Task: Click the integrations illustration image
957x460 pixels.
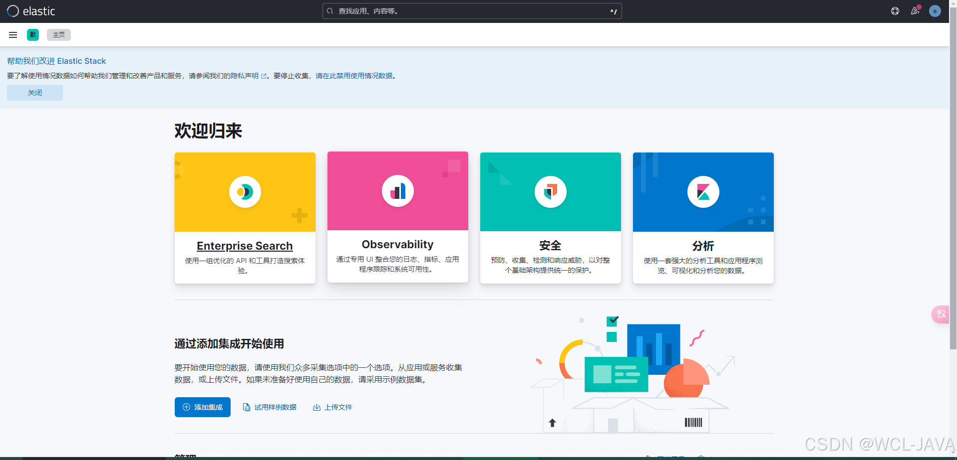Action: point(633,374)
